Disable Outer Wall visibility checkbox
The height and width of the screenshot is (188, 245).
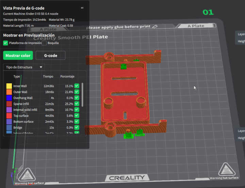(77, 92)
